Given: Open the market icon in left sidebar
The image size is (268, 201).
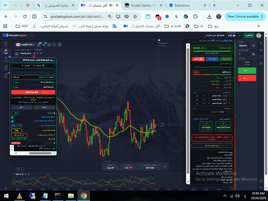Looking at the screenshot, I should [x=6, y=67].
